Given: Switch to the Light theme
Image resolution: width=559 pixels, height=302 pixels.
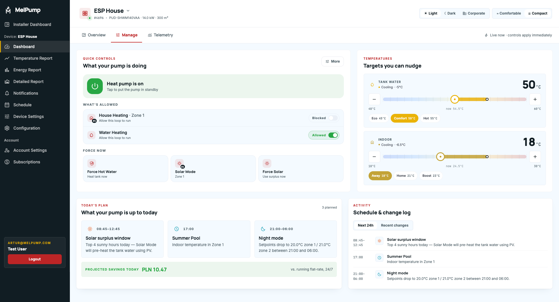Looking at the screenshot, I should pos(431,13).
